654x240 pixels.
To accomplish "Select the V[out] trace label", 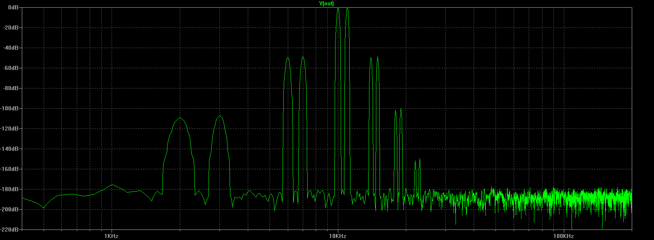I will point(327,4).
